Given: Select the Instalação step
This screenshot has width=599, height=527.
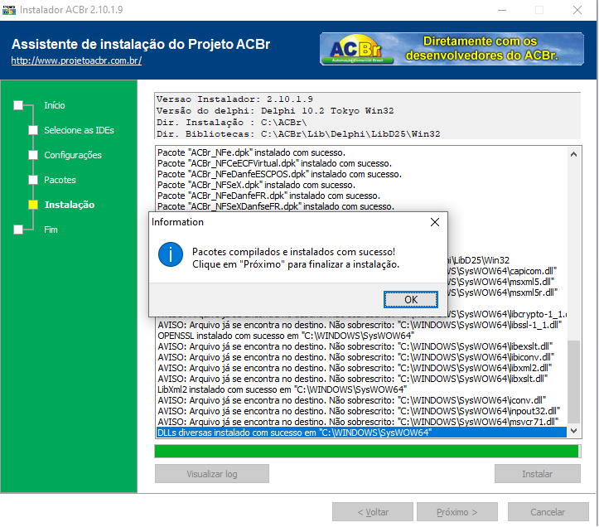Looking at the screenshot, I should [70, 205].
